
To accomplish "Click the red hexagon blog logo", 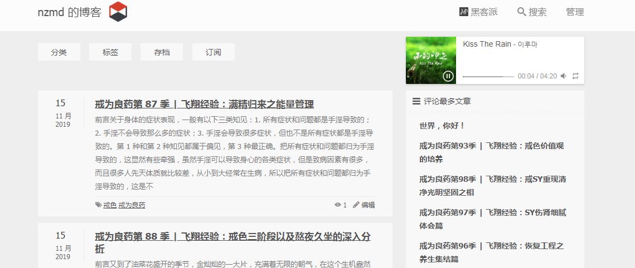I will (x=118, y=12).
